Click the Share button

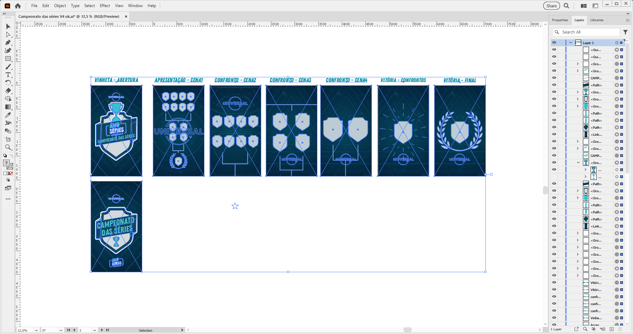coord(552,6)
